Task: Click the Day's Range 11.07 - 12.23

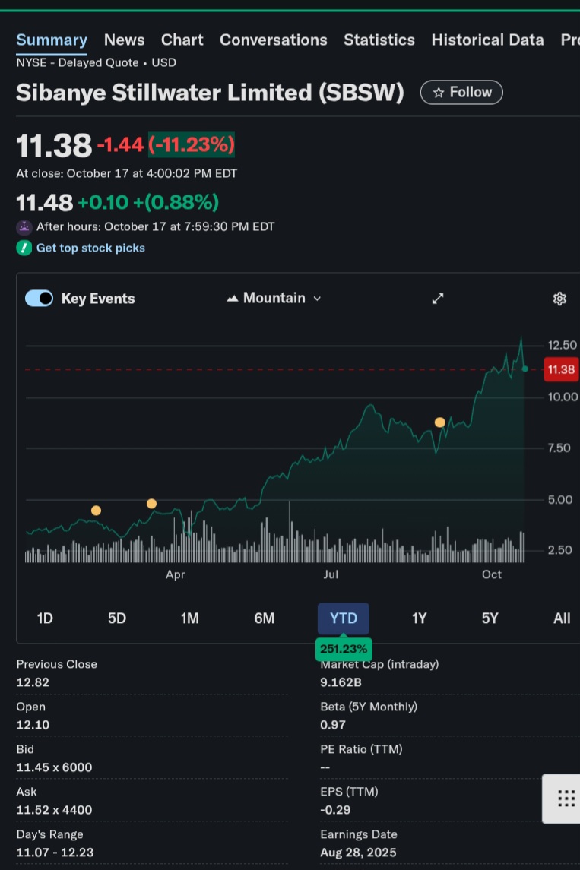Action: pos(55,853)
